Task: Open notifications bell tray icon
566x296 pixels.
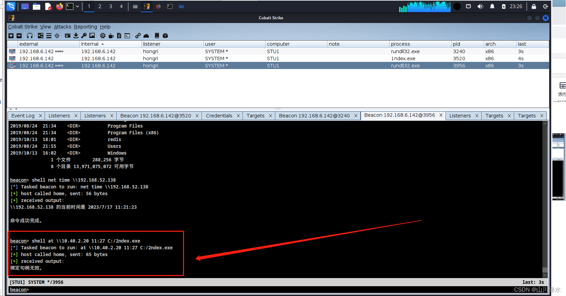Action: pyautogui.click(x=492, y=6)
